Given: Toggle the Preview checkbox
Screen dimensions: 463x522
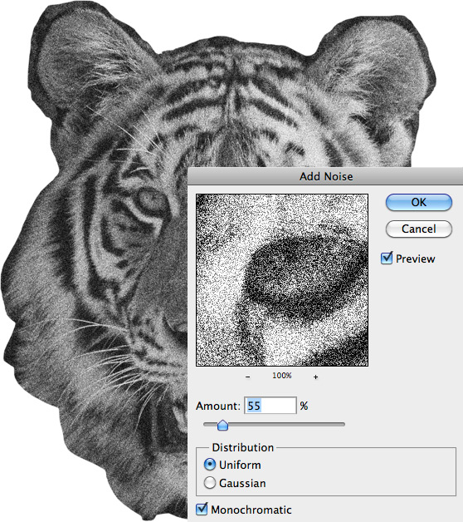Looking at the screenshot, I should coord(387,259).
